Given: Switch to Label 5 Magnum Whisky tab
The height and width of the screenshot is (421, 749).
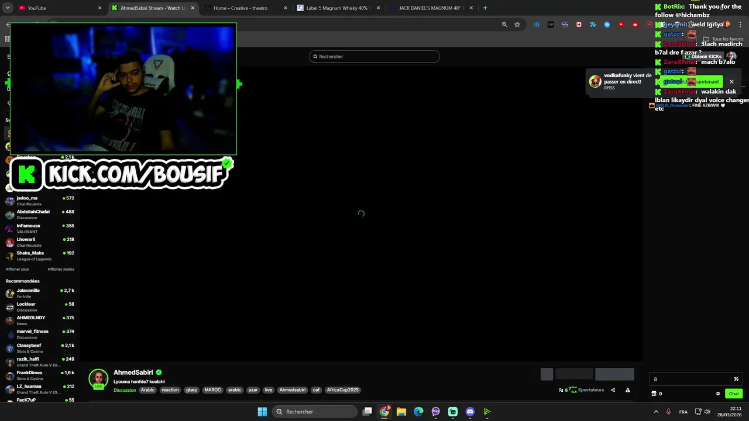Looking at the screenshot, I should 338,8.
